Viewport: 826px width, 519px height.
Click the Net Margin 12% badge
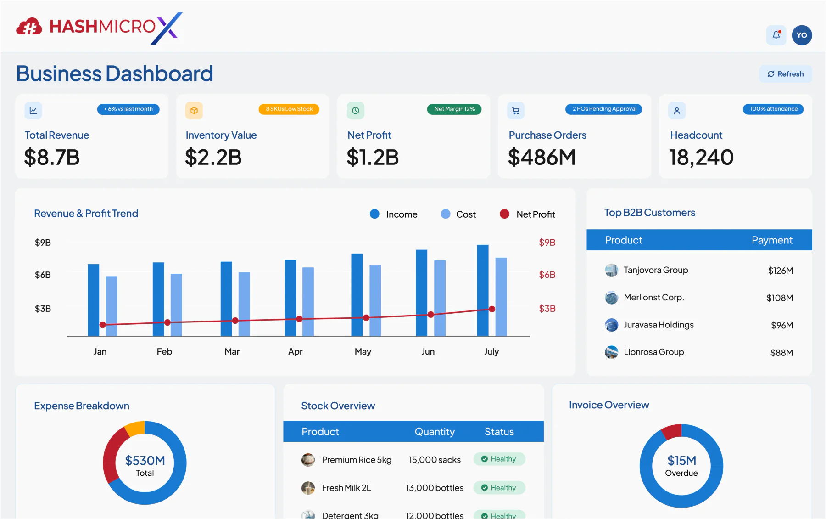(x=454, y=109)
